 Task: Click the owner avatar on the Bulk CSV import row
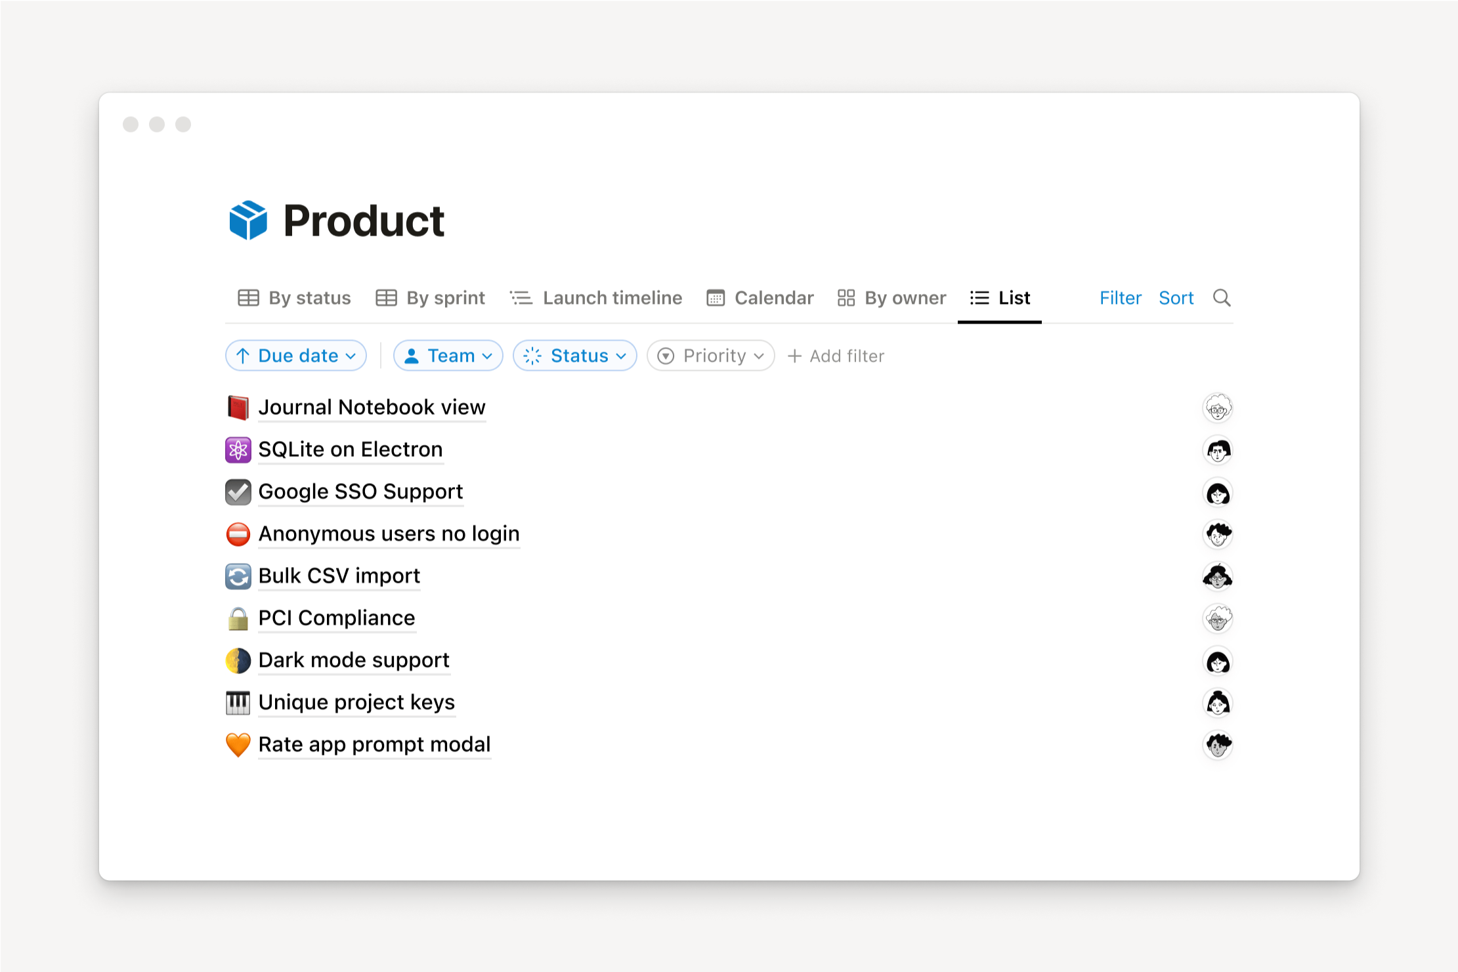1217,576
